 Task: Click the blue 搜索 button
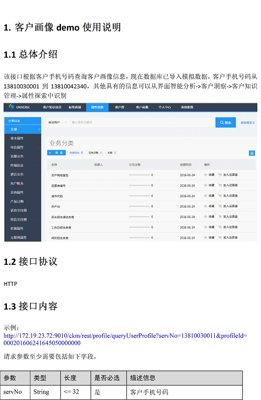[225, 122]
